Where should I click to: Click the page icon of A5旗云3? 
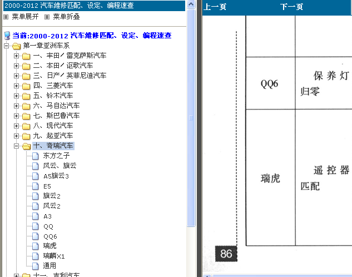36,176
